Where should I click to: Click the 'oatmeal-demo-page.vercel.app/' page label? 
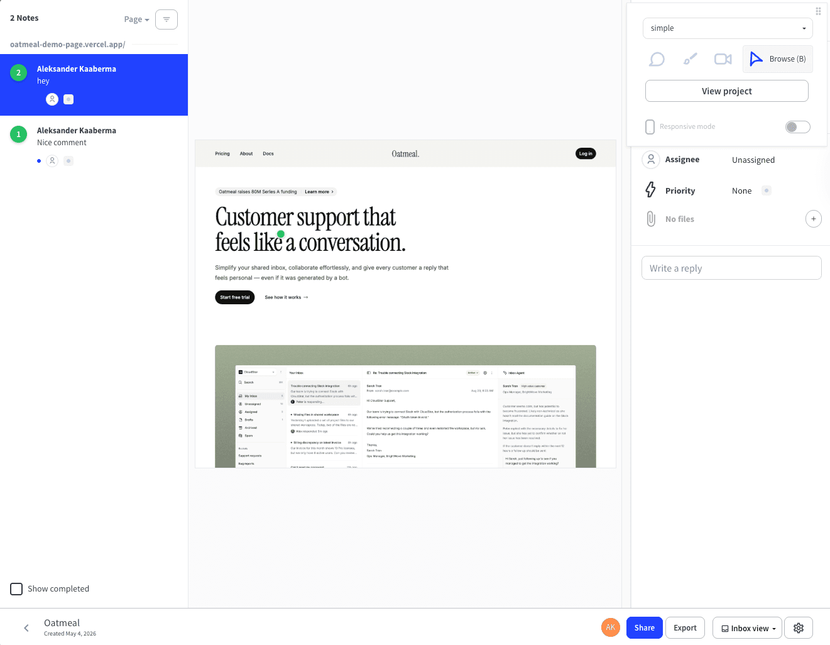(68, 45)
